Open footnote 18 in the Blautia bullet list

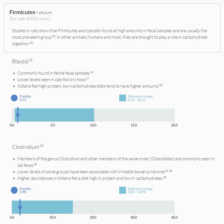[161, 85]
